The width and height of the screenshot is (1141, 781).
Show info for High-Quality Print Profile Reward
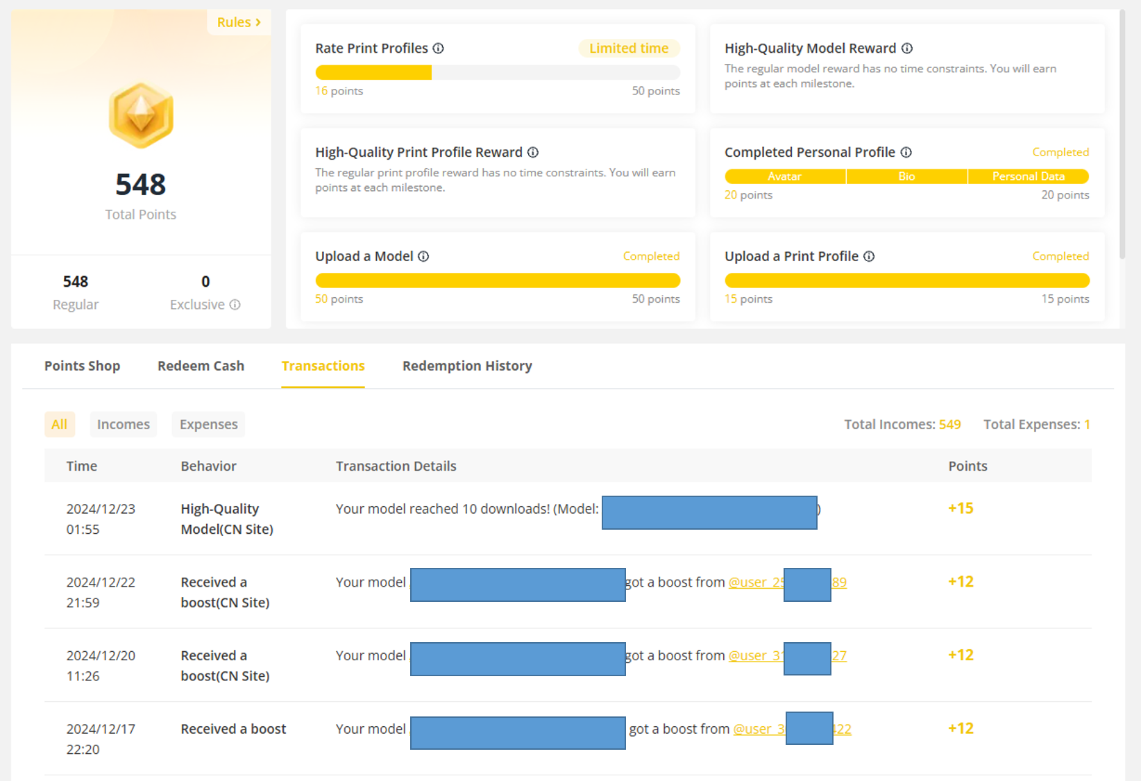click(533, 153)
